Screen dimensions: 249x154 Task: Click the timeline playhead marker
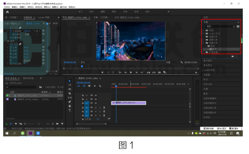(x=116, y=86)
